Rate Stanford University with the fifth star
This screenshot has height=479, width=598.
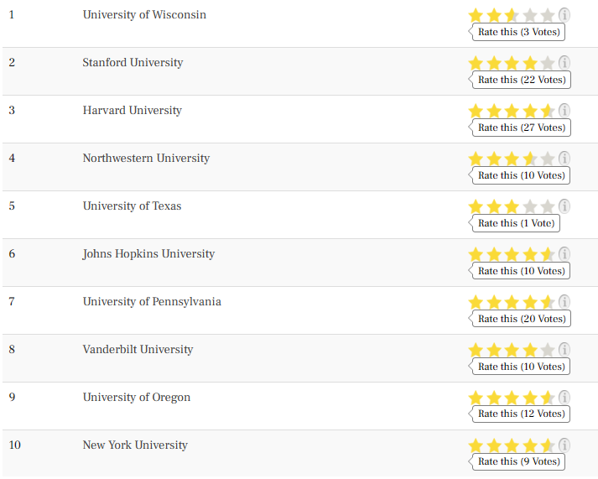point(548,63)
